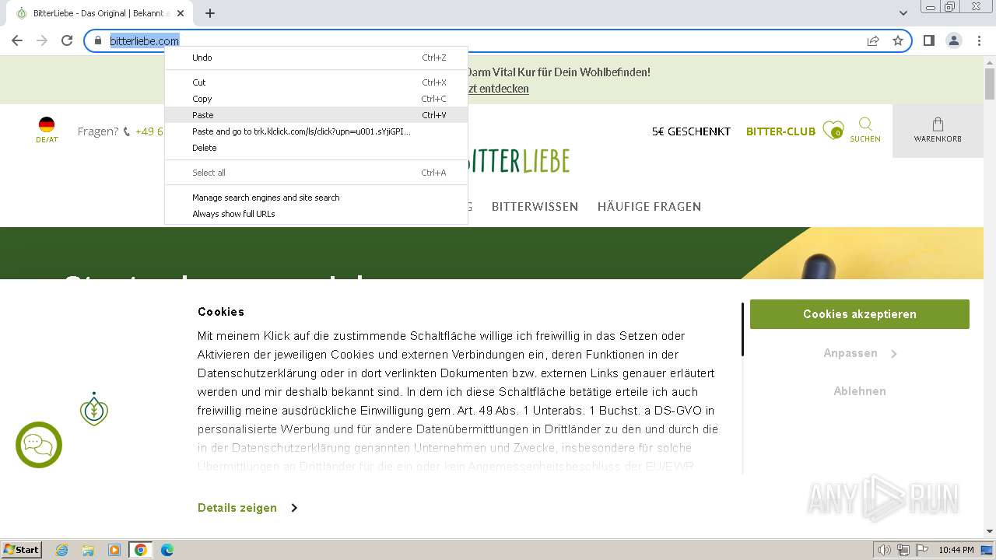Click page vertical scrollbar thumb
The image size is (996, 560).
click(990, 84)
